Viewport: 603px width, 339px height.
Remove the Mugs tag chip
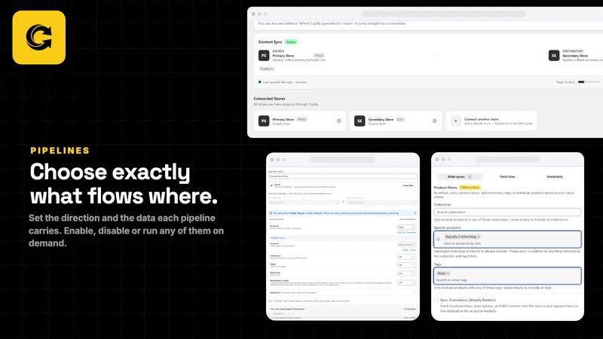[x=448, y=273]
